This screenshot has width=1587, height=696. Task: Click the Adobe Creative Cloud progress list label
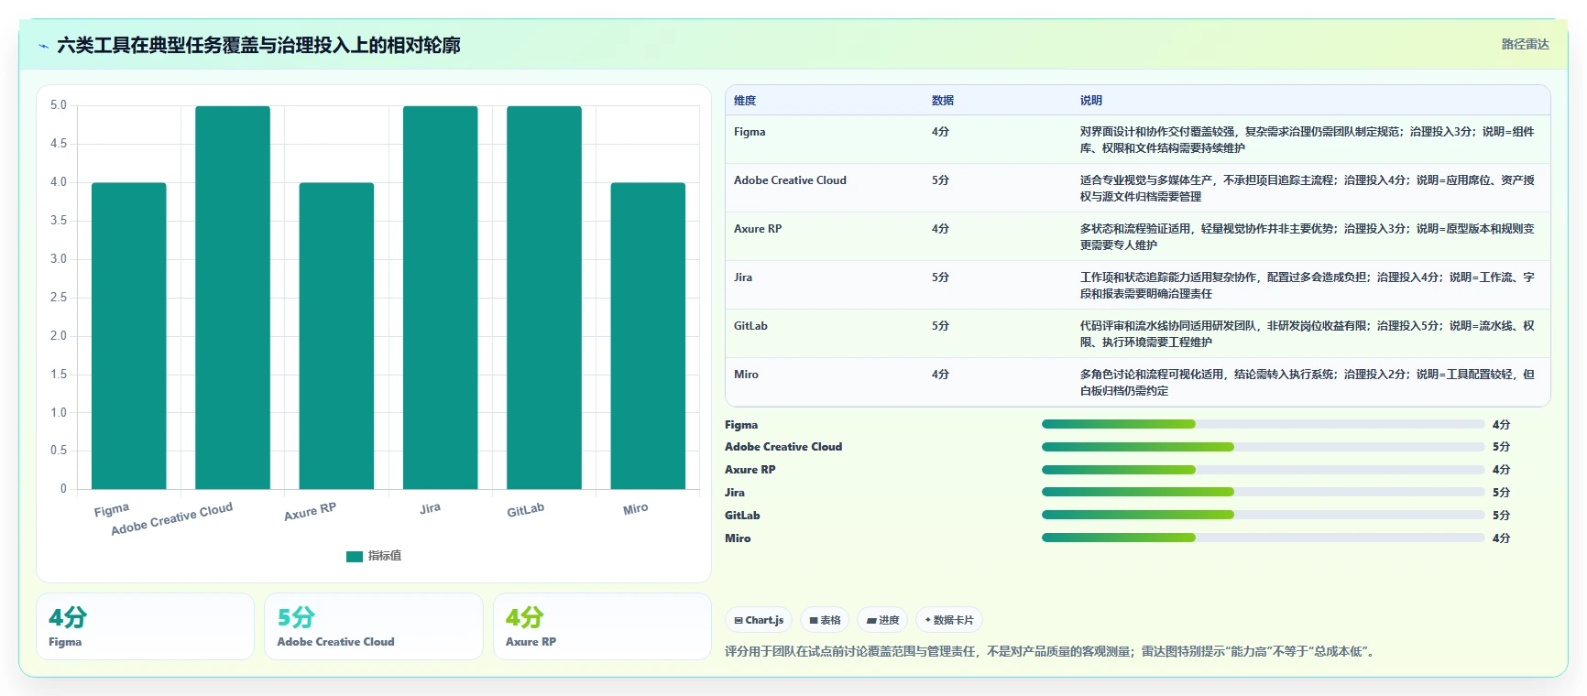[783, 447]
